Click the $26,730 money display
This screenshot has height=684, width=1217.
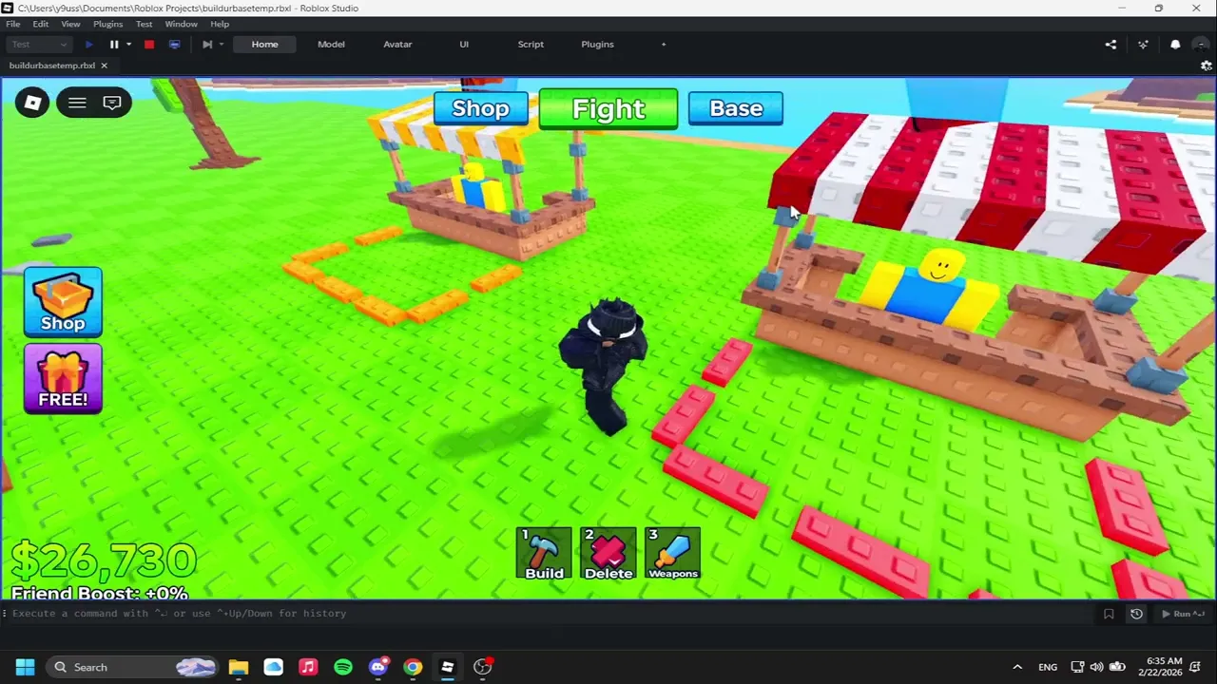pos(105,560)
